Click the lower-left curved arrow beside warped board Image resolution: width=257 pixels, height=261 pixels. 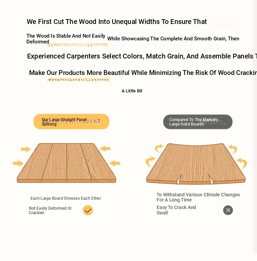[x=150, y=161]
